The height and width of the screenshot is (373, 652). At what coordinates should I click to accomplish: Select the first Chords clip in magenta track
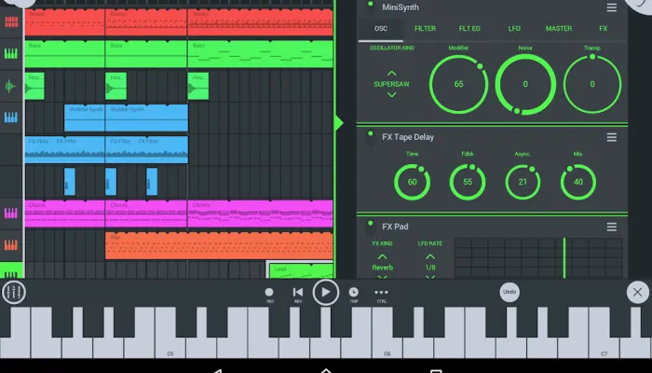tap(65, 214)
